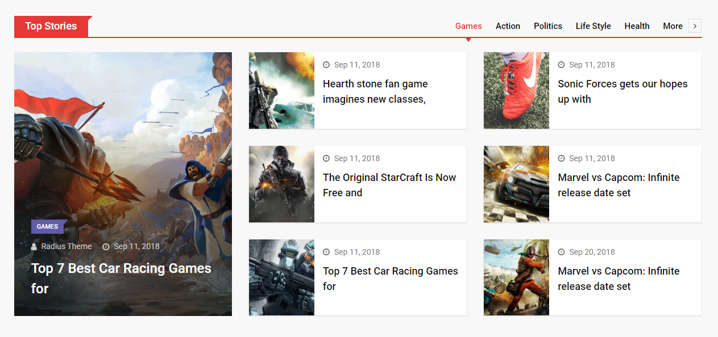Click the Sep 20, 2018 date text
The height and width of the screenshot is (337, 718).
[592, 252]
